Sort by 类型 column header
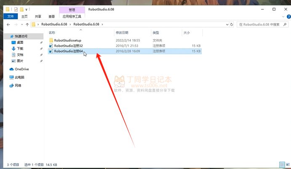The height and width of the screenshot is (169, 291). (x=156, y=33)
